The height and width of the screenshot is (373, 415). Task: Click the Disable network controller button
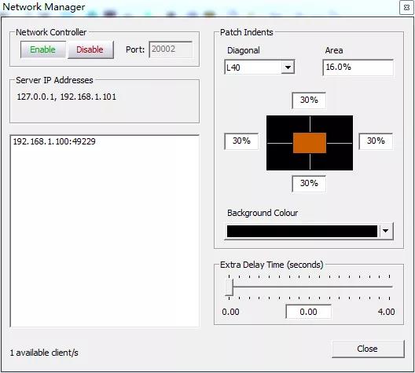[90, 49]
